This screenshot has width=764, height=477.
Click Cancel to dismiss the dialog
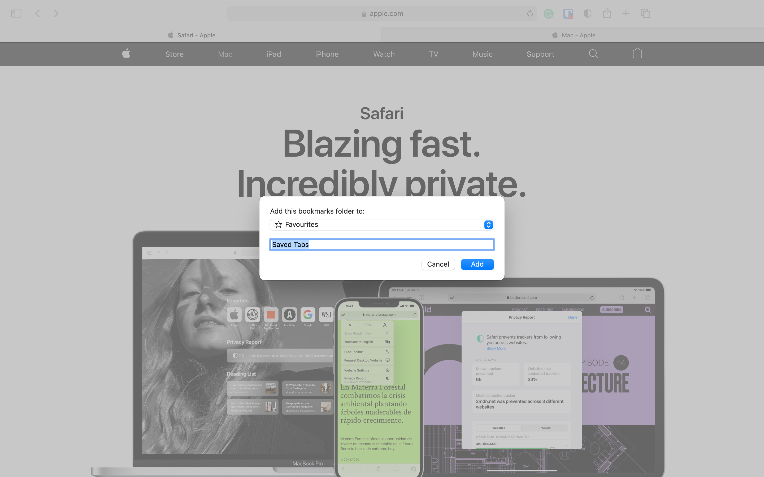(438, 264)
